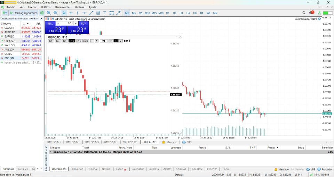Switch to Calendario tab in toolbox
This screenshot has height=177, width=334.
click(138, 169)
